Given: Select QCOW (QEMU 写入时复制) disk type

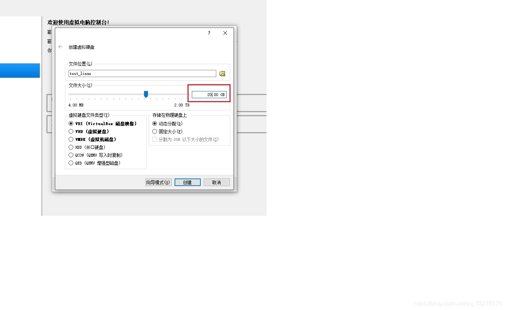Looking at the screenshot, I should (x=96, y=155).
